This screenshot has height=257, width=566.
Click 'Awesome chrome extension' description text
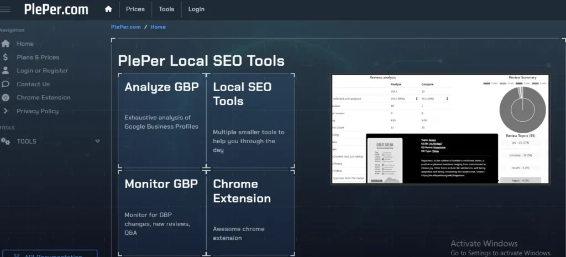pos(239,234)
